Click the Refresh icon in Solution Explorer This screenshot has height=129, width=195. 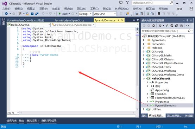172,26
